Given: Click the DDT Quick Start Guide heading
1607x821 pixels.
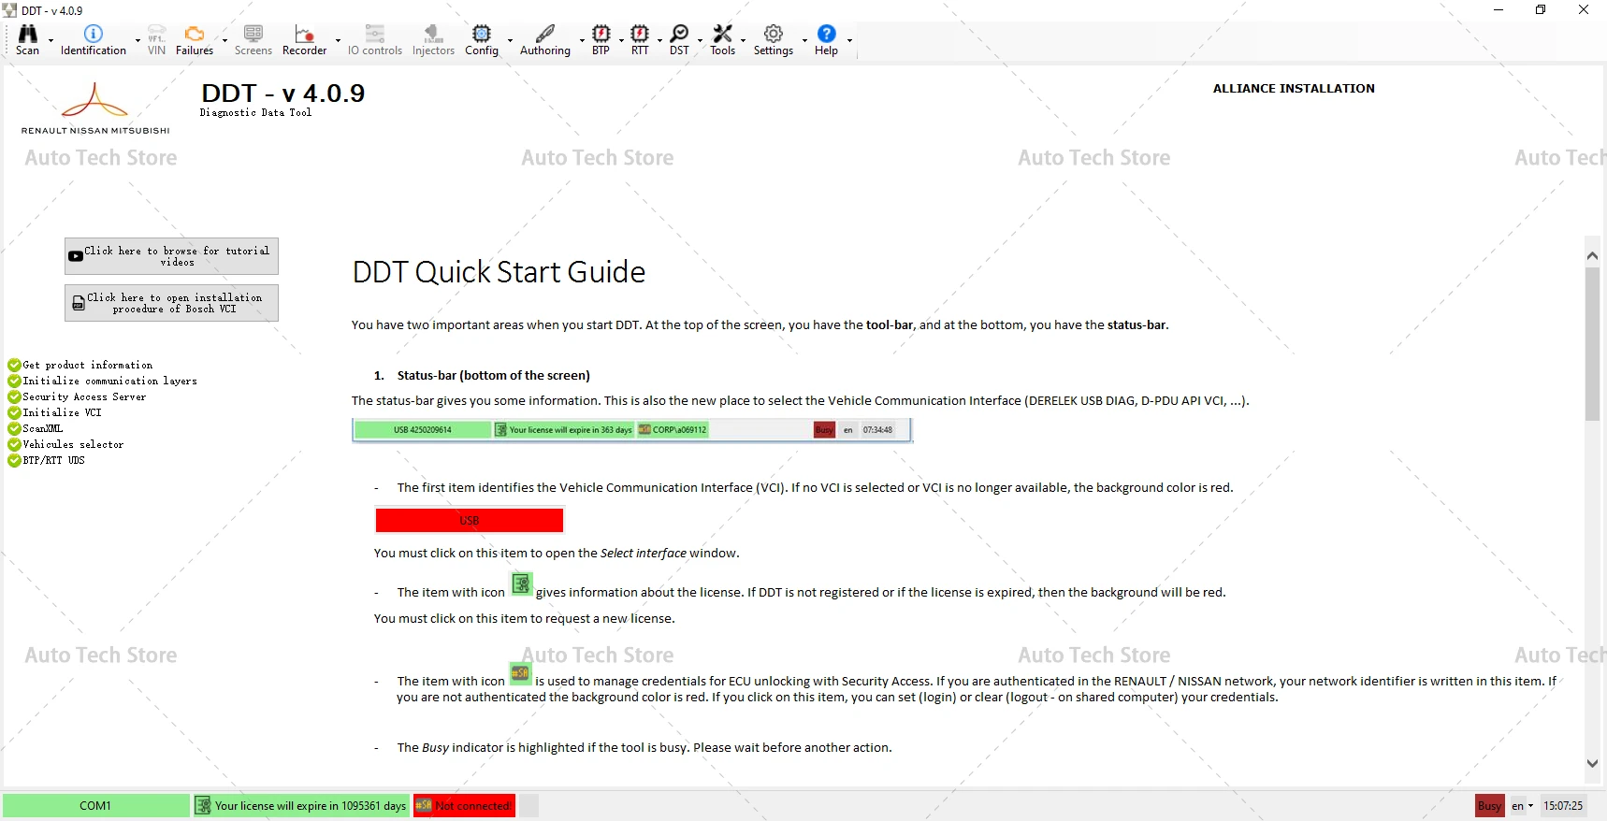Looking at the screenshot, I should click(x=499, y=272).
